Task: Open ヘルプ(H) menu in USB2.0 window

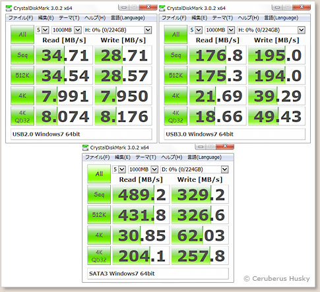Action: coord(95,18)
